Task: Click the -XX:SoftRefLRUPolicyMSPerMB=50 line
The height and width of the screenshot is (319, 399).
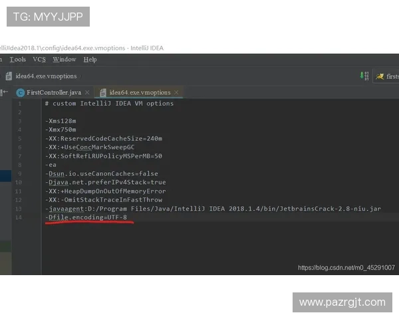Action: pyautogui.click(x=104, y=156)
